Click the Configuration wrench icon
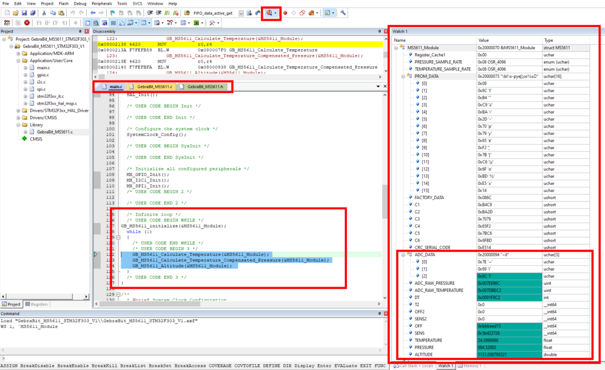The image size is (605, 370). (x=343, y=13)
